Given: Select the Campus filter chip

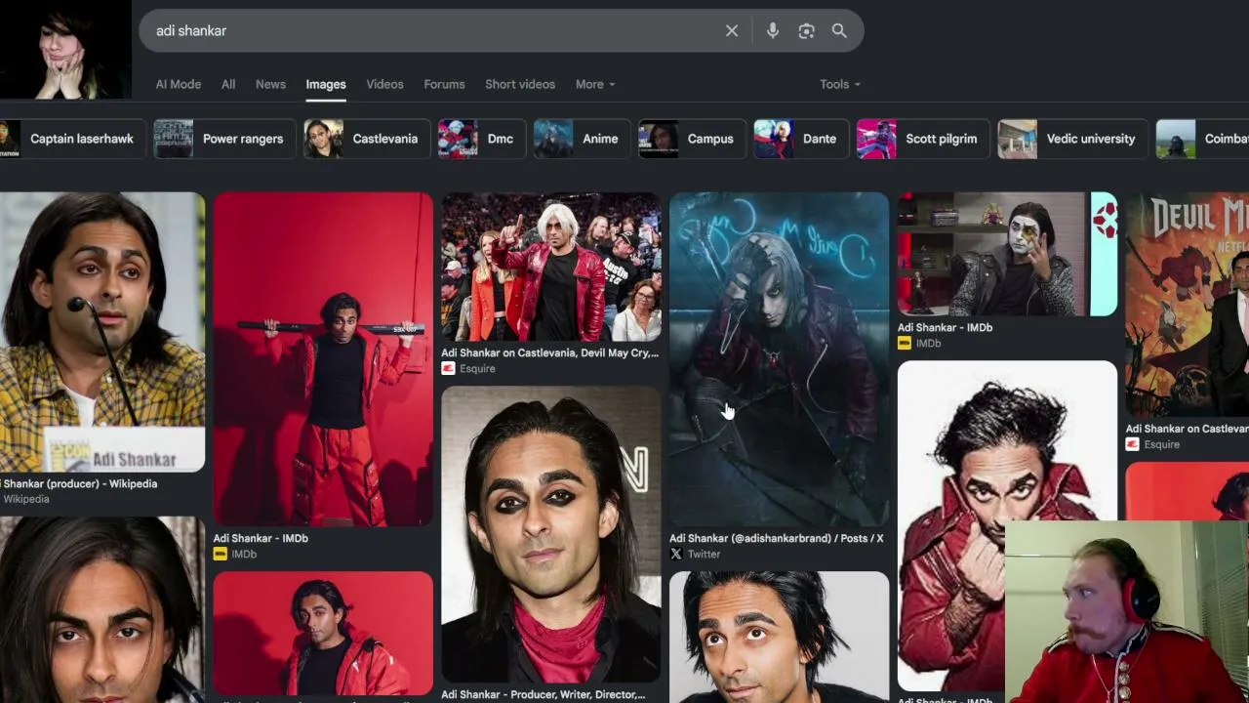Looking at the screenshot, I should click(x=691, y=139).
